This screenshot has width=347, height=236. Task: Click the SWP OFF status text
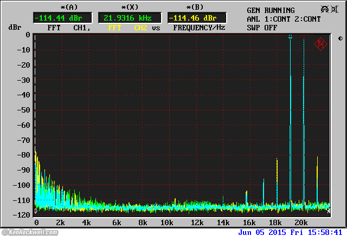262,27
